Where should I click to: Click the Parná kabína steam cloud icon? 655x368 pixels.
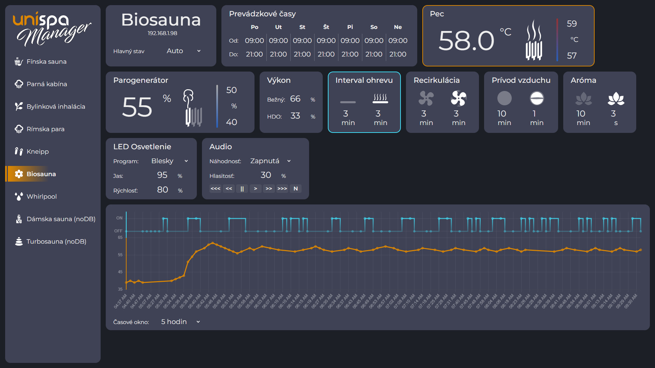coord(19,84)
